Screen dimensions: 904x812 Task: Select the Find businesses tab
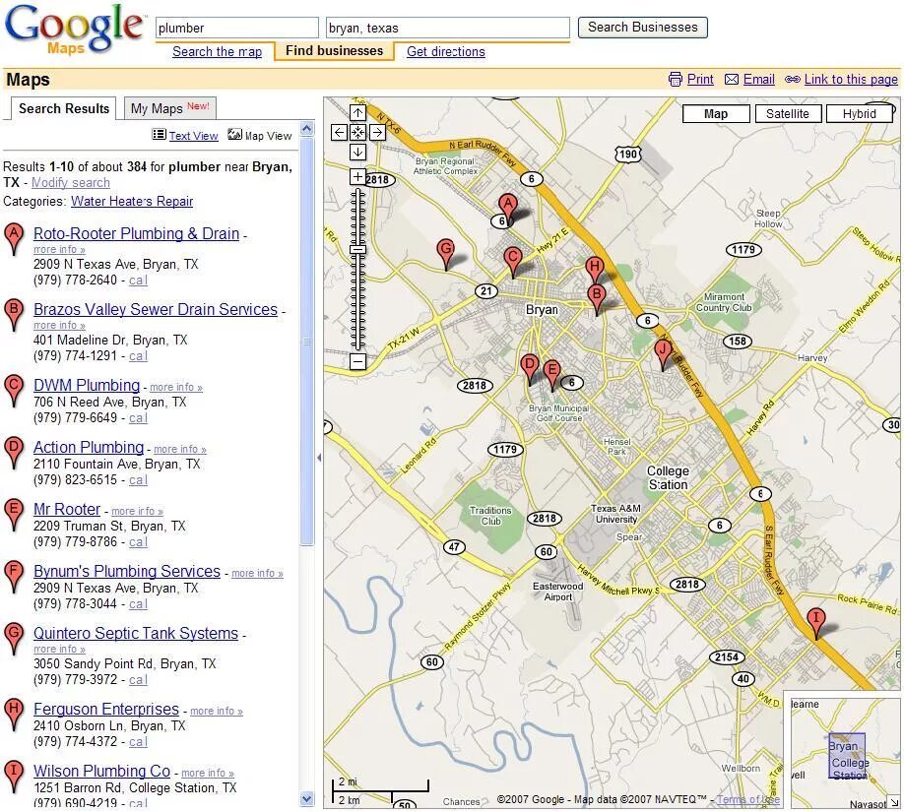pos(335,51)
